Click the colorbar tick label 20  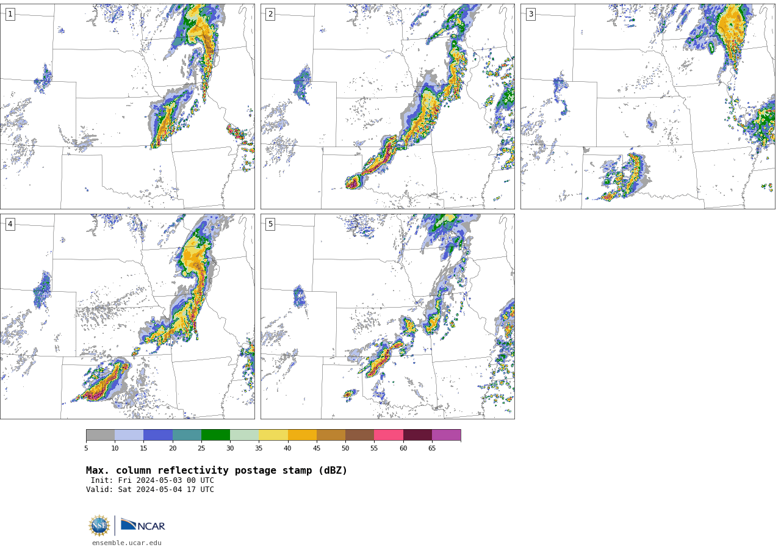pyautogui.click(x=173, y=449)
